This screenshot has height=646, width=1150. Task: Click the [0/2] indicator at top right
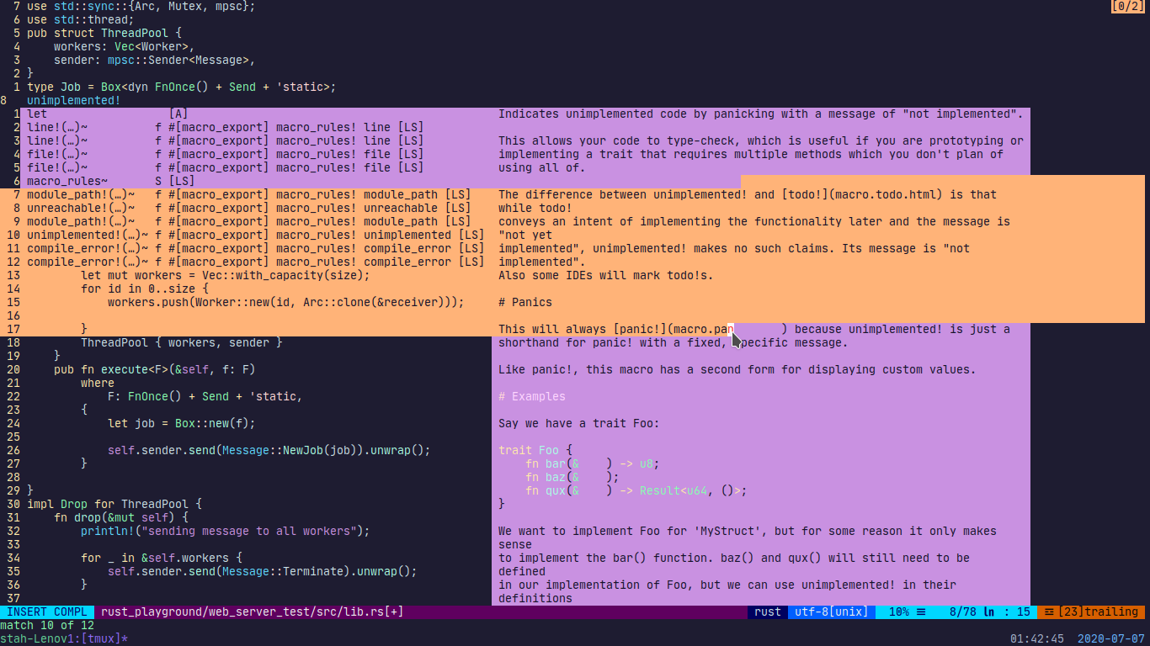pos(1126,6)
